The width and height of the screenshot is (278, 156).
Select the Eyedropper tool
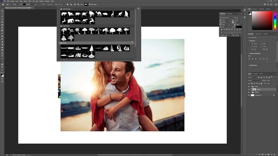(2, 28)
